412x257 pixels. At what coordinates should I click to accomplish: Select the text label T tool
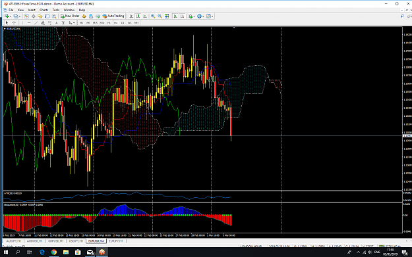(x=63, y=23)
